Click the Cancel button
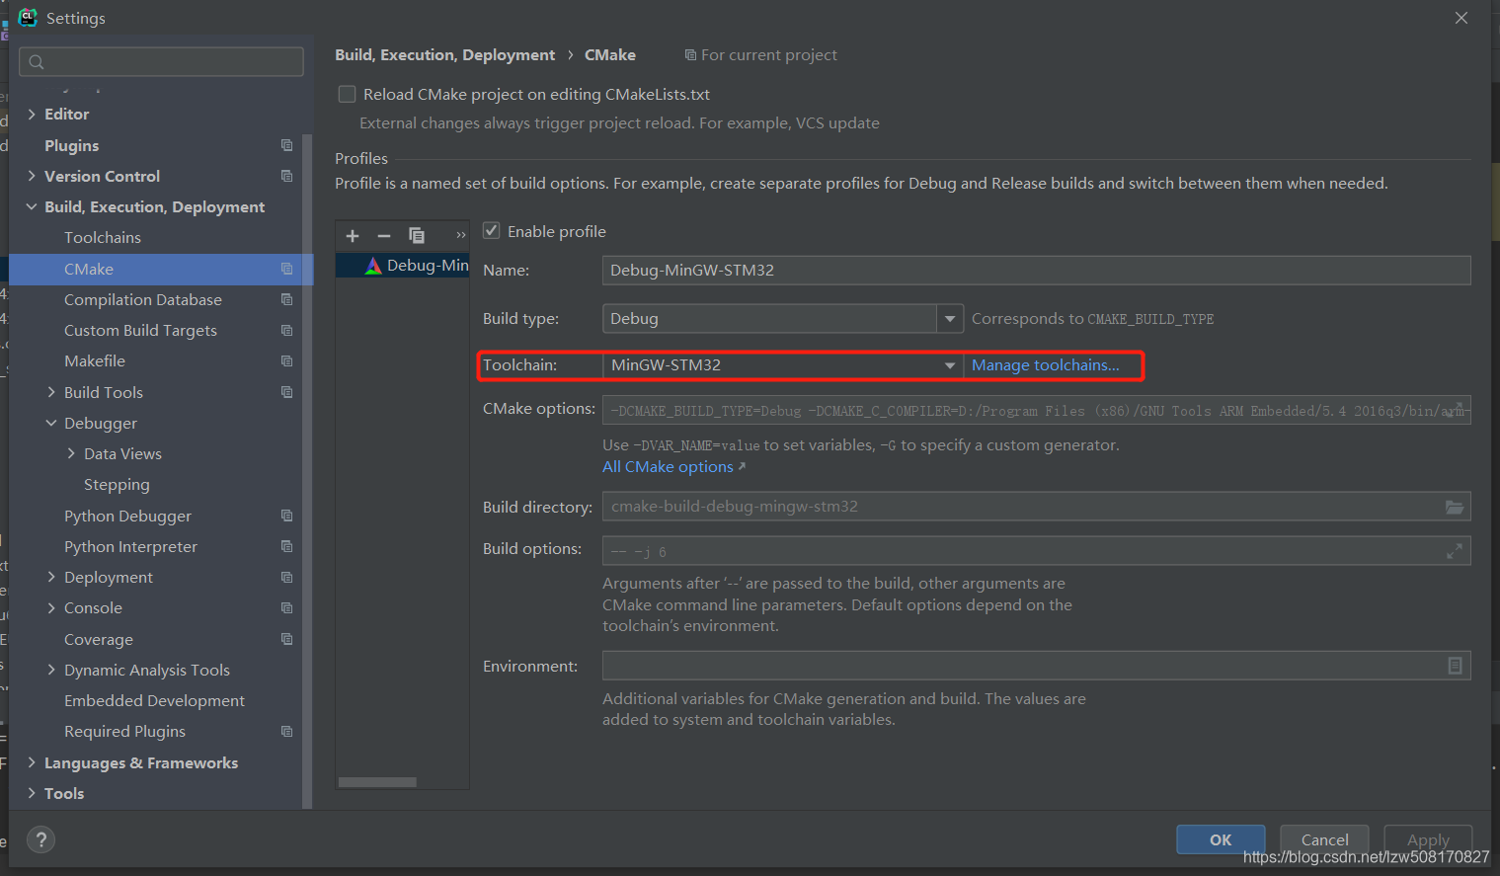The height and width of the screenshot is (876, 1500). click(x=1324, y=839)
